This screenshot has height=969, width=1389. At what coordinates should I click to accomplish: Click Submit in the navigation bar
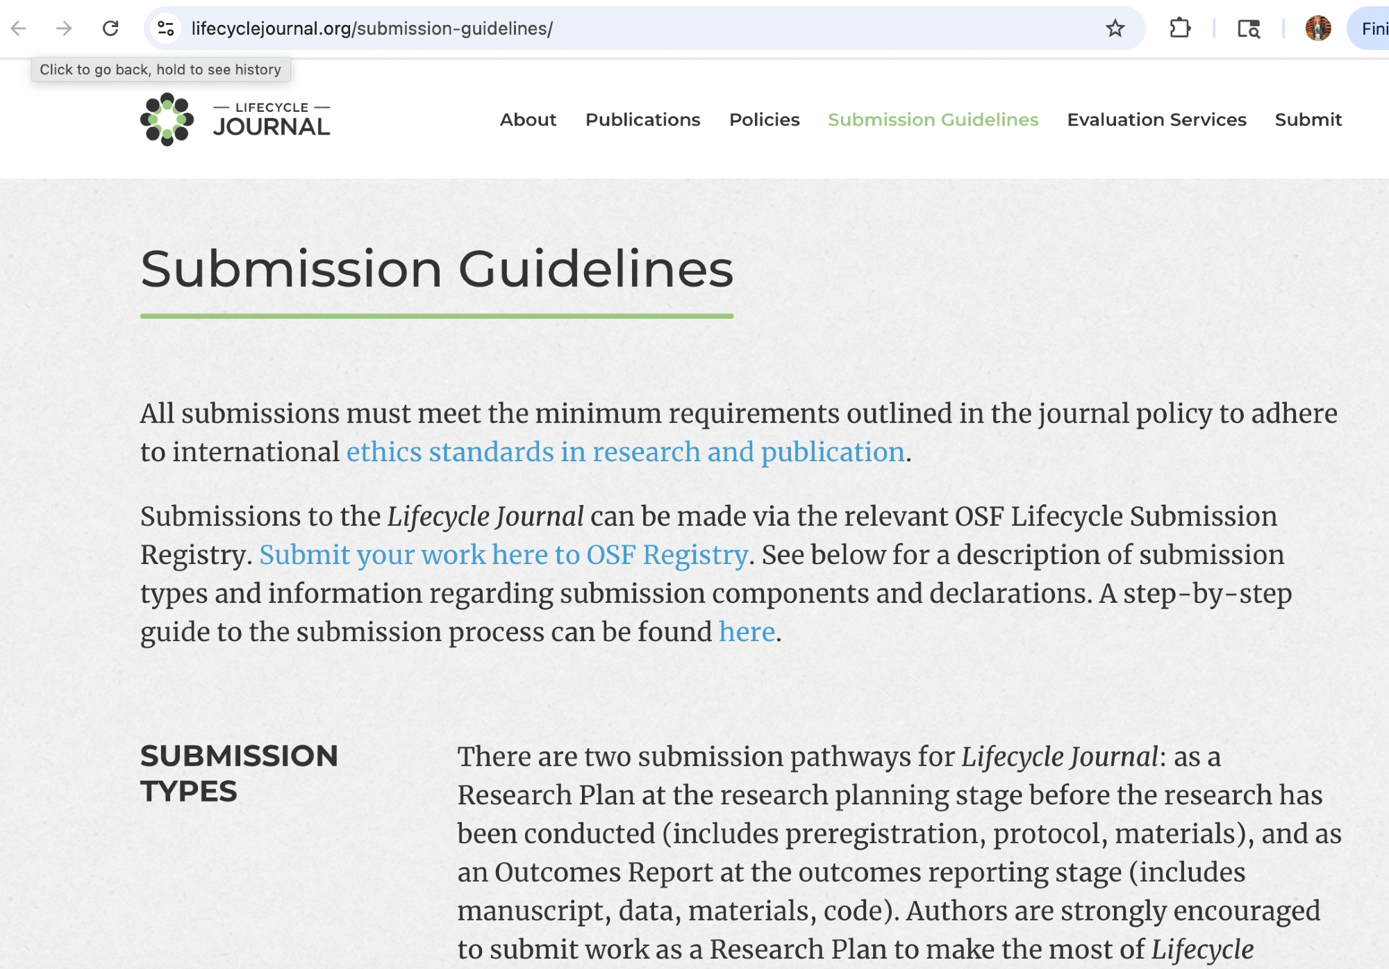point(1308,119)
